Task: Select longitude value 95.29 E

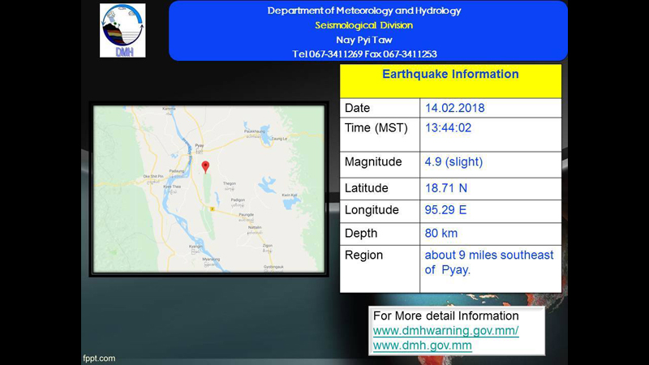Action: tap(445, 210)
